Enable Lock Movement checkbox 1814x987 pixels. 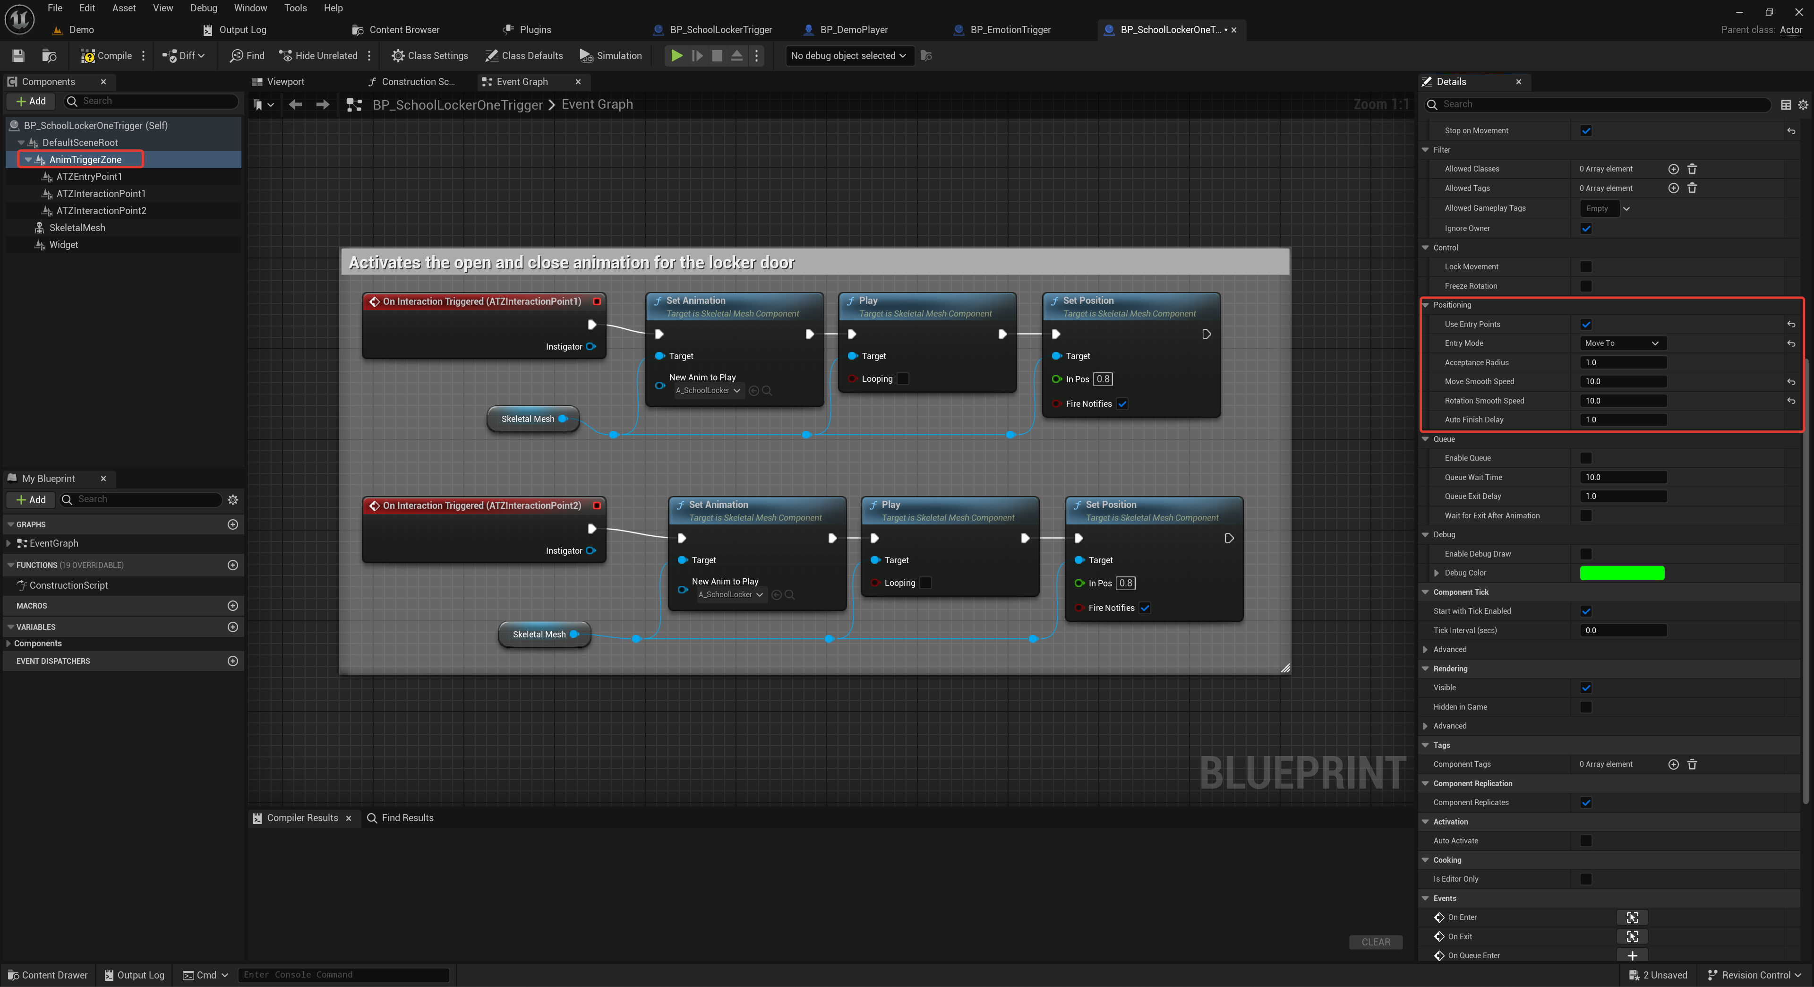click(x=1586, y=266)
